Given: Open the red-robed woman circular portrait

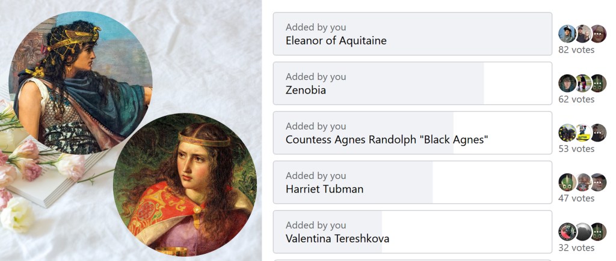Looking at the screenshot, I should pyautogui.click(x=185, y=185).
